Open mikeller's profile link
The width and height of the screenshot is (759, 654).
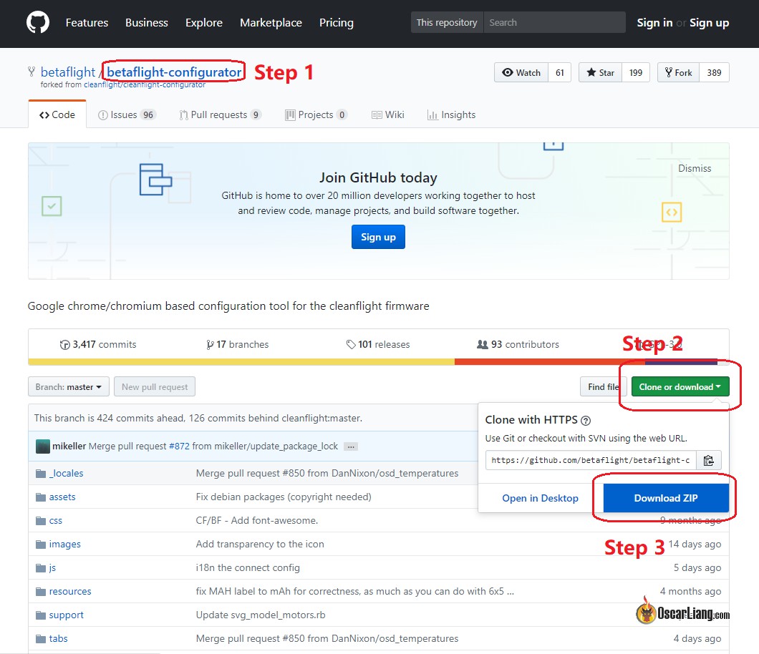pos(69,446)
